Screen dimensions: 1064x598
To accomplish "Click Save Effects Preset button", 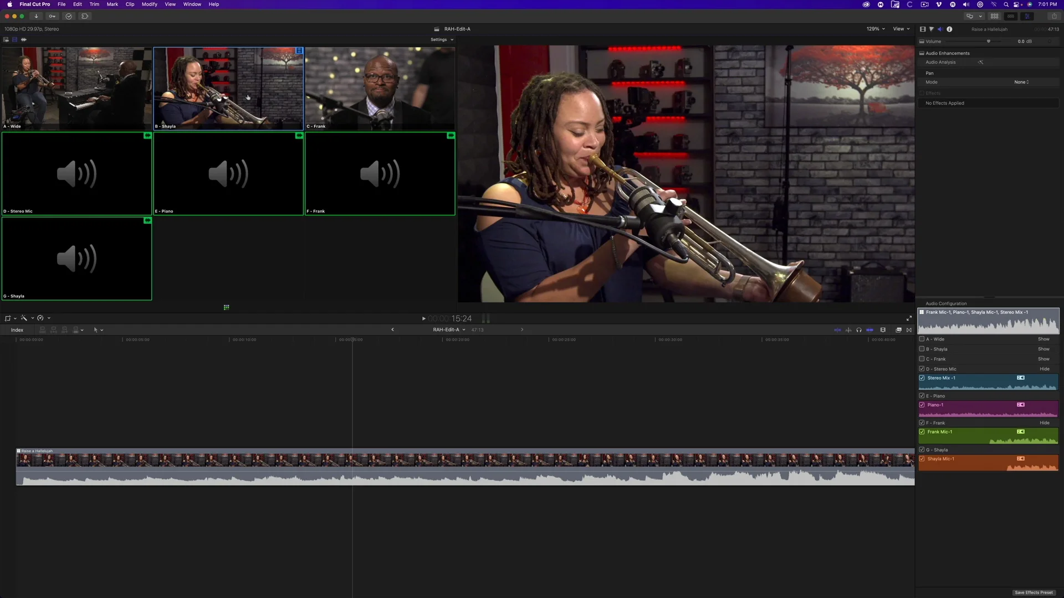I will 1034,592.
